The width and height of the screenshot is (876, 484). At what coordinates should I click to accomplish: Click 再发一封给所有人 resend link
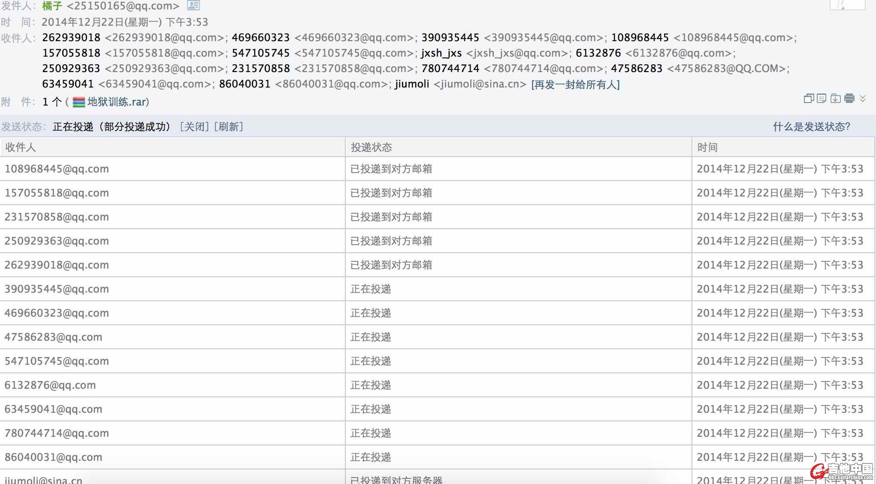(x=575, y=85)
